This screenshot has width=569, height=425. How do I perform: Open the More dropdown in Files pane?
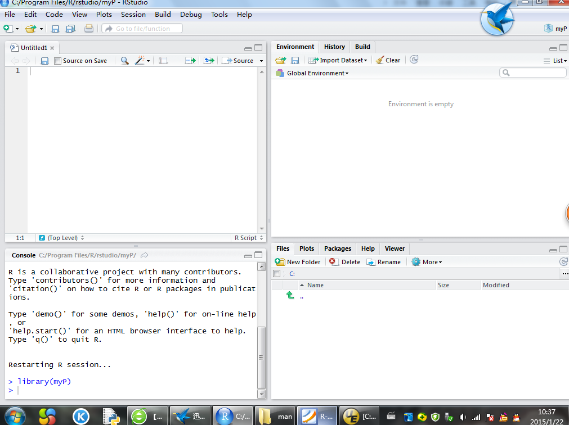(427, 262)
